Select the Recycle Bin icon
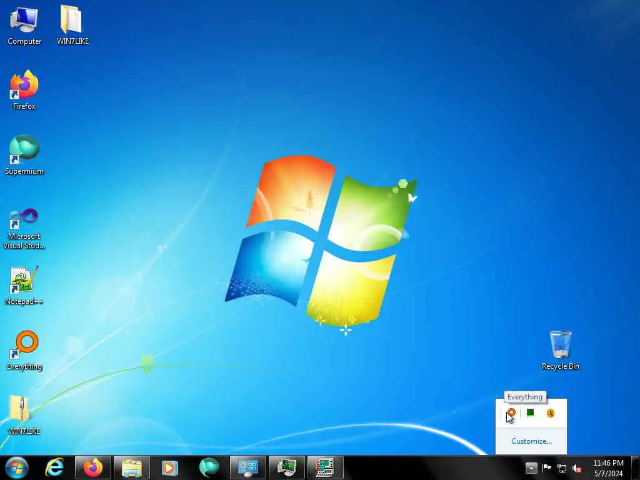The image size is (640, 480). point(560,350)
